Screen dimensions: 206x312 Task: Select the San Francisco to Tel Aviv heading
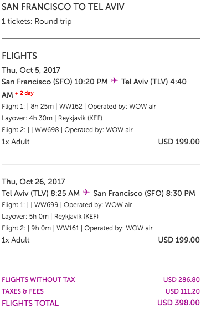[x=63, y=7]
